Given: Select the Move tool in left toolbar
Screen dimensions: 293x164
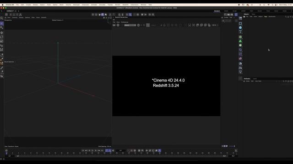Looking at the screenshot, I should (x=2, y=33).
